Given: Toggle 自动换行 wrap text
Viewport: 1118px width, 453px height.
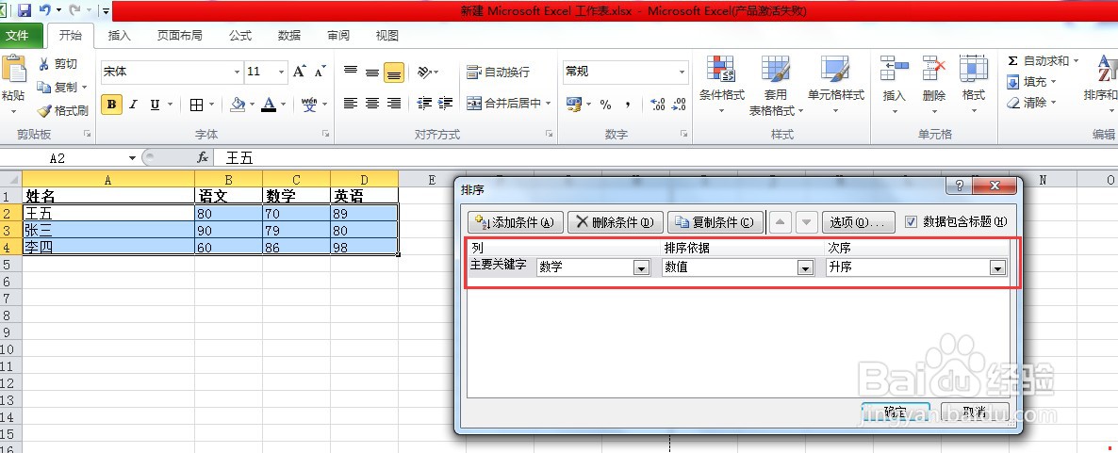Looking at the screenshot, I should 499,72.
